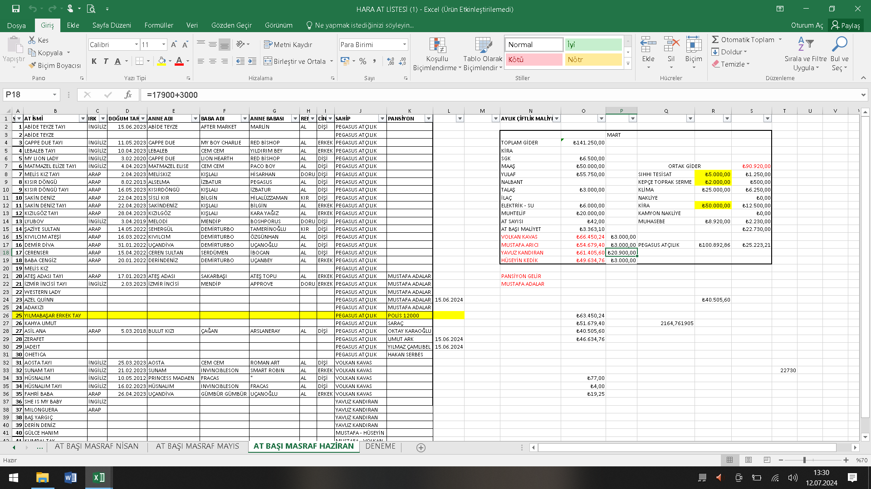Open the AT İSMİ column filter dropdown
The height and width of the screenshot is (489, 871).
[x=83, y=119]
